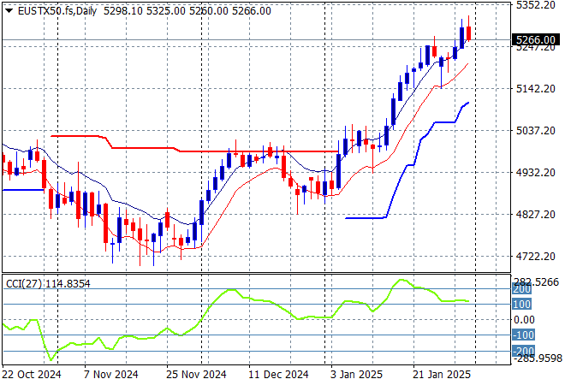Click the 22 Oct 2024 date label

tap(31, 374)
